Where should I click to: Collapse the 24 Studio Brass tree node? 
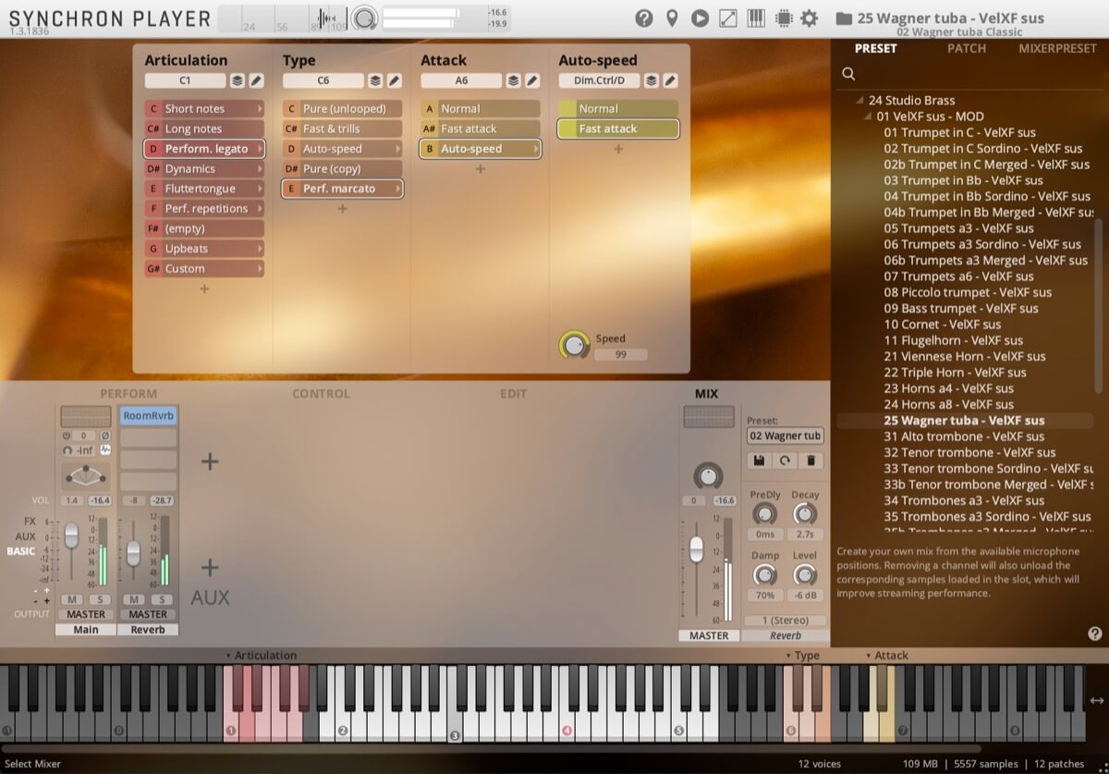[861, 100]
